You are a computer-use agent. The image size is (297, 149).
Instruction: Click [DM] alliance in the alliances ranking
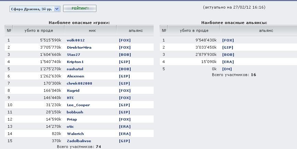pos(227,69)
